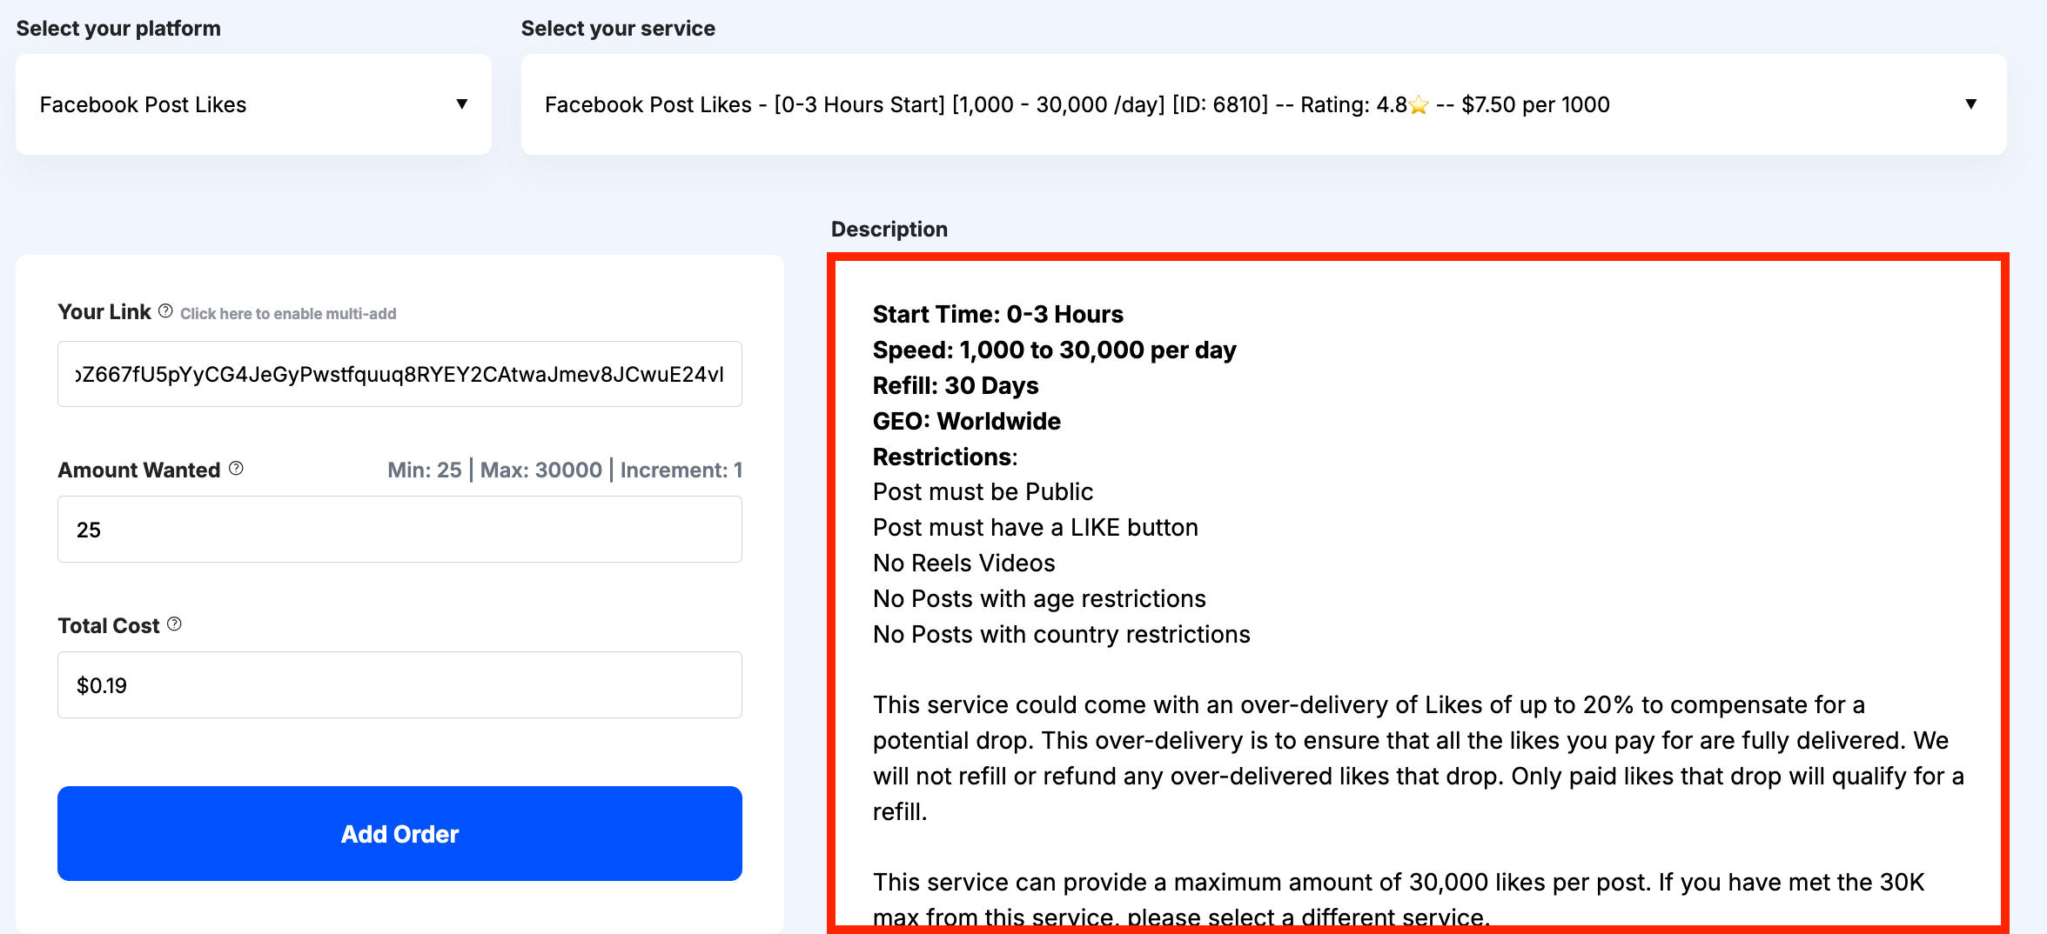Click the 'Restrictions:' line in description
The image size is (2047, 934).
pyautogui.click(x=944, y=457)
